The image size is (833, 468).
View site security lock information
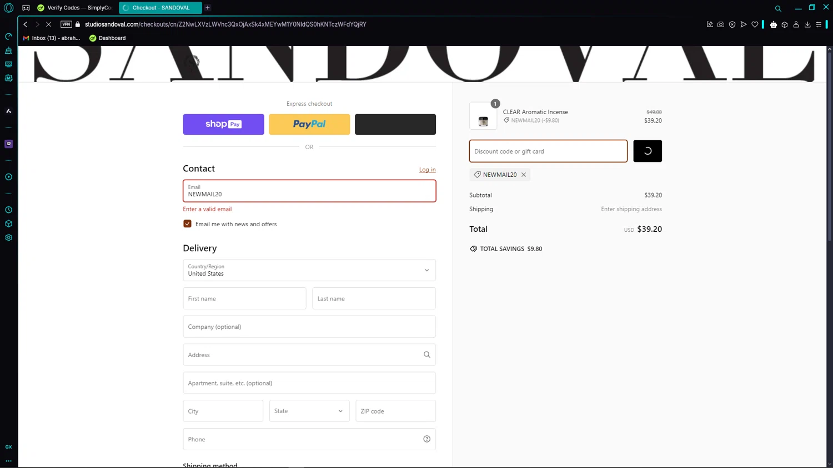[78, 24]
